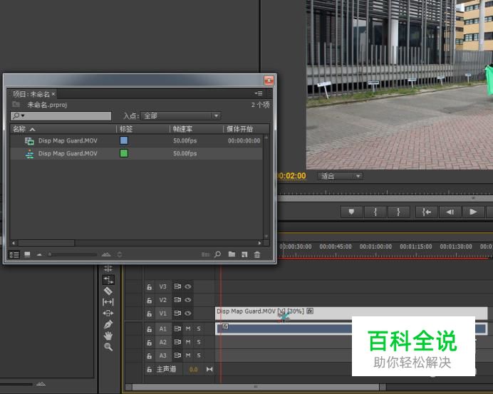493x394 pixels.
Task: Create a new bin in project panel
Action: pos(232,254)
